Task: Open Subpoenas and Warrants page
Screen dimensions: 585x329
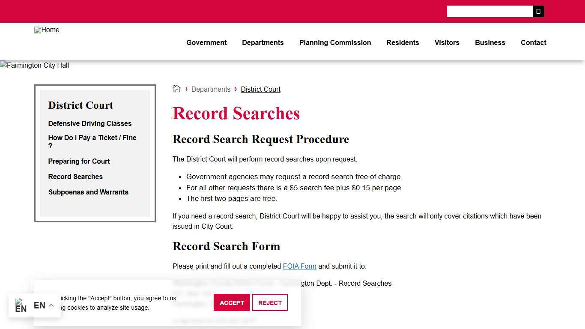Action: [88, 192]
